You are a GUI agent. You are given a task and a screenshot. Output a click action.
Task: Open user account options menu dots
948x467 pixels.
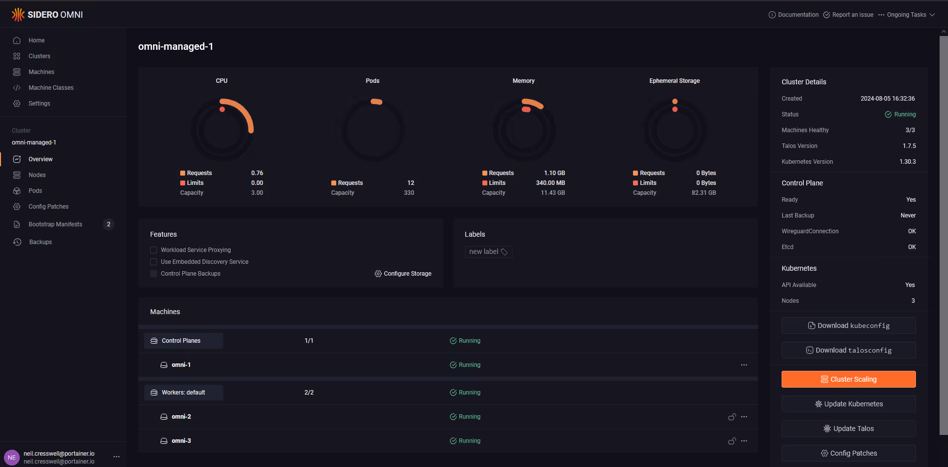(x=117, y=457)
